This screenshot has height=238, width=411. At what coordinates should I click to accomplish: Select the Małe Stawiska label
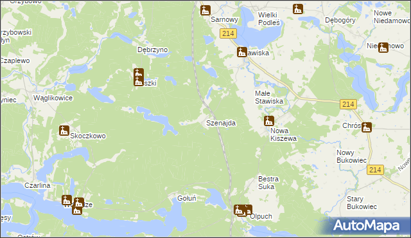269,97
